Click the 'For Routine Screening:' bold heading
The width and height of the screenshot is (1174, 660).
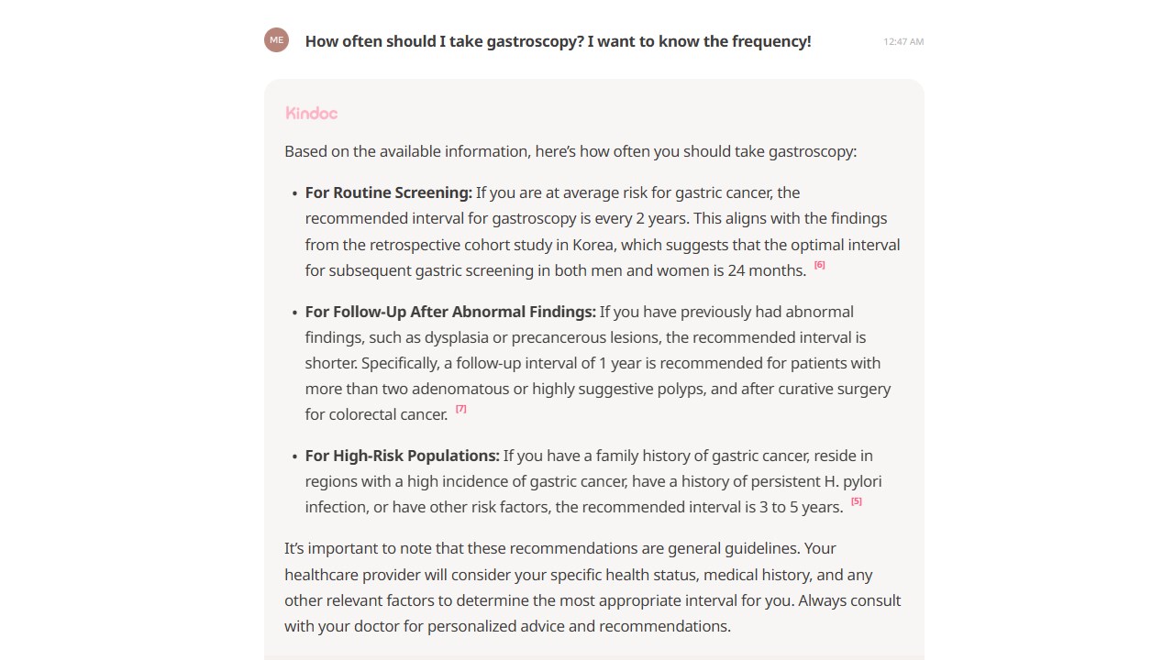tap(389, 192)
